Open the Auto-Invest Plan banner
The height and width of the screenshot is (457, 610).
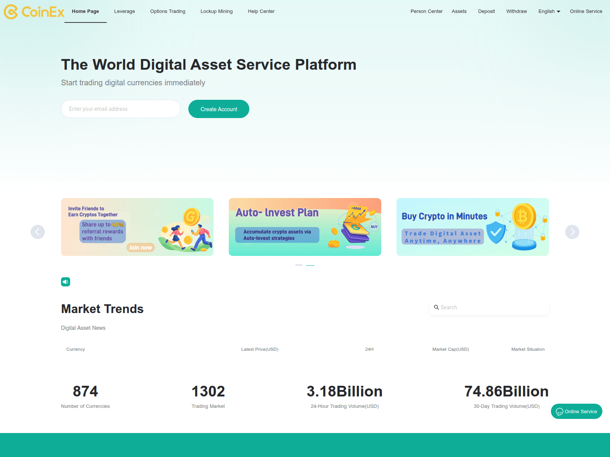pos(305,227)
